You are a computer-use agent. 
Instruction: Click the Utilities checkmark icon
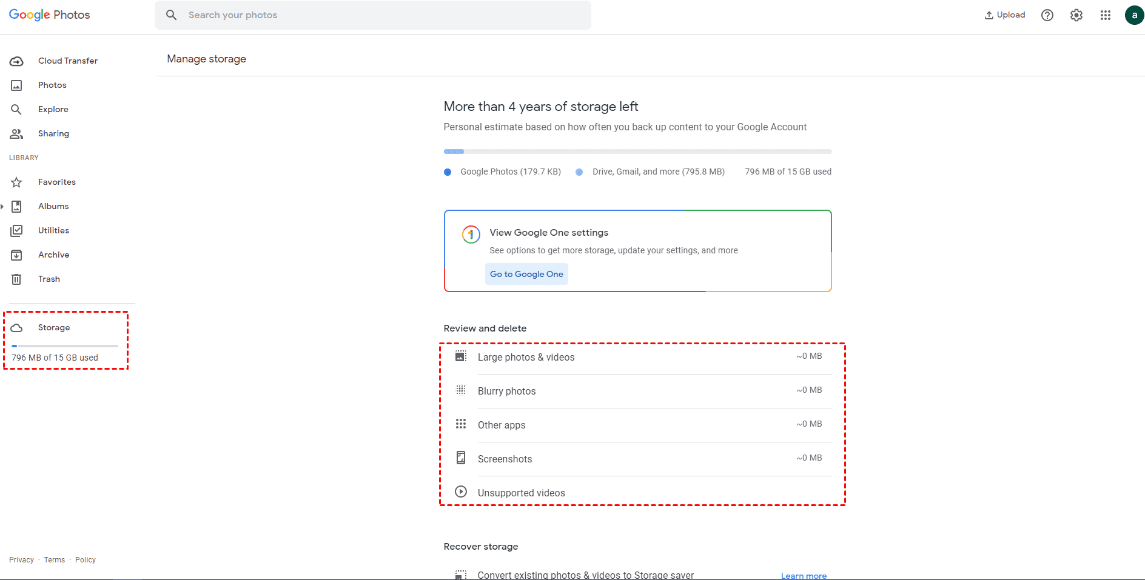pyautogui.click(x=16, y=231)
